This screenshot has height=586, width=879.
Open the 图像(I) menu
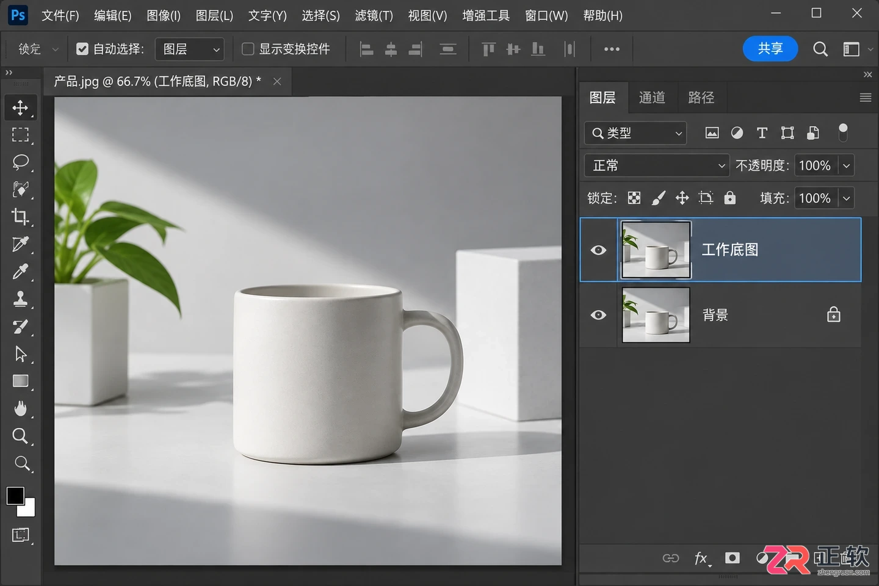[164, 15]
